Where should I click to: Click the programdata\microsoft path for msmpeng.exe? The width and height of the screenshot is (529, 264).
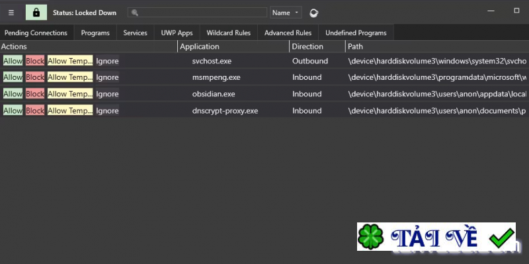[437, 77]
